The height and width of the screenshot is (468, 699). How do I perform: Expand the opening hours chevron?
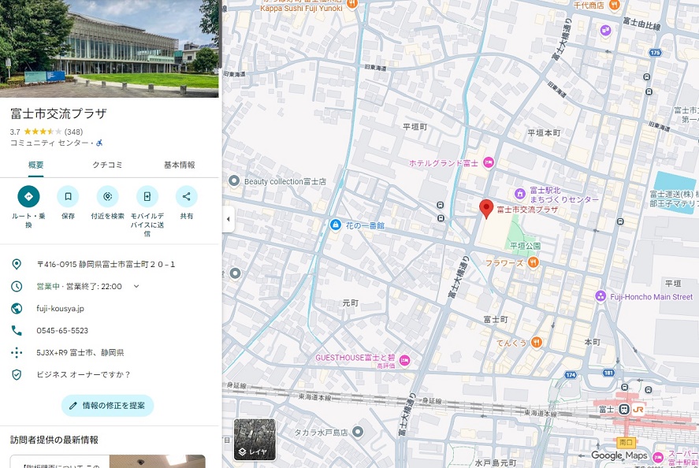coord(136,286)
